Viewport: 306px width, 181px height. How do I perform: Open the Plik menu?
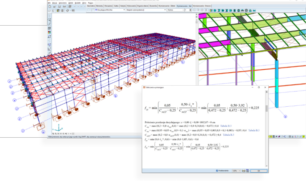[x=50, y=2]
